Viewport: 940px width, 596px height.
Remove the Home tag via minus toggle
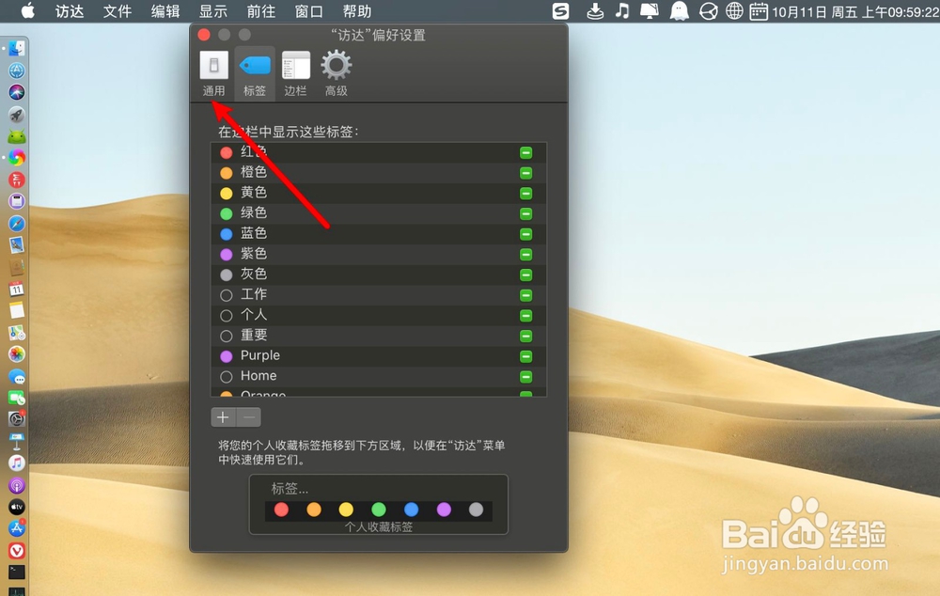tap(525, 376)
